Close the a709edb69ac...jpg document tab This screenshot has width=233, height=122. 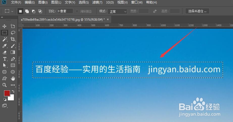[108, 19]
